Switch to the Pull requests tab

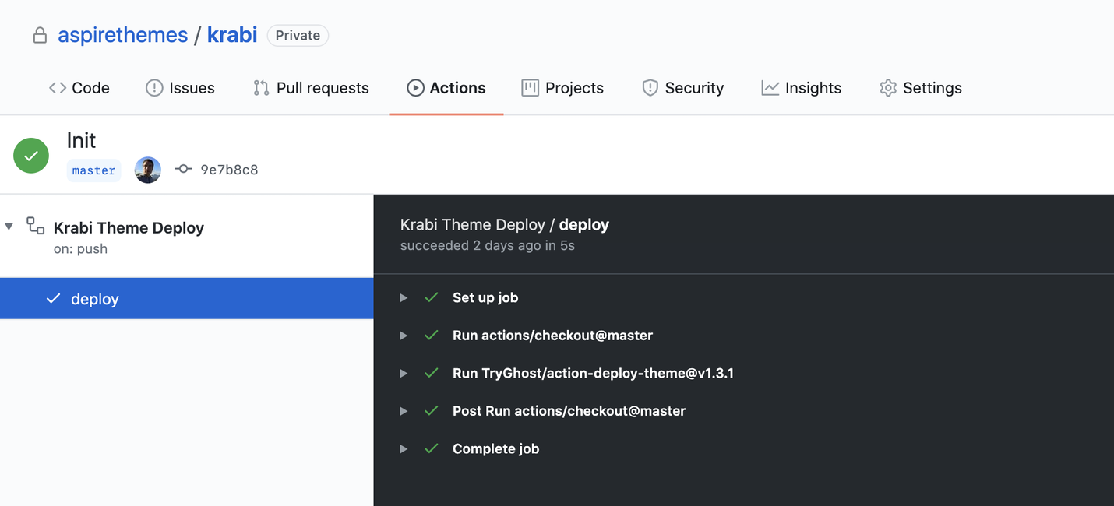pos(311,88)
